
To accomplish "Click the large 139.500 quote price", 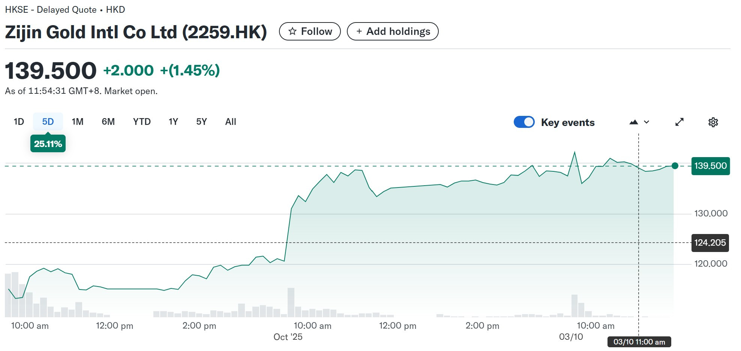I will [51, 70].
